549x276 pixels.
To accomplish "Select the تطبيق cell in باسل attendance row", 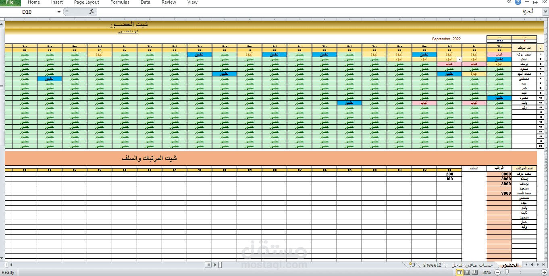I will [349, 103].
